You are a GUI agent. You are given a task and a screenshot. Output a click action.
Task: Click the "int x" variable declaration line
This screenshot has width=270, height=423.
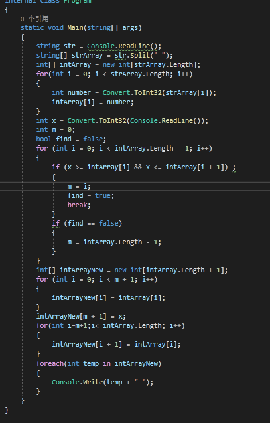tap(122, 121)
